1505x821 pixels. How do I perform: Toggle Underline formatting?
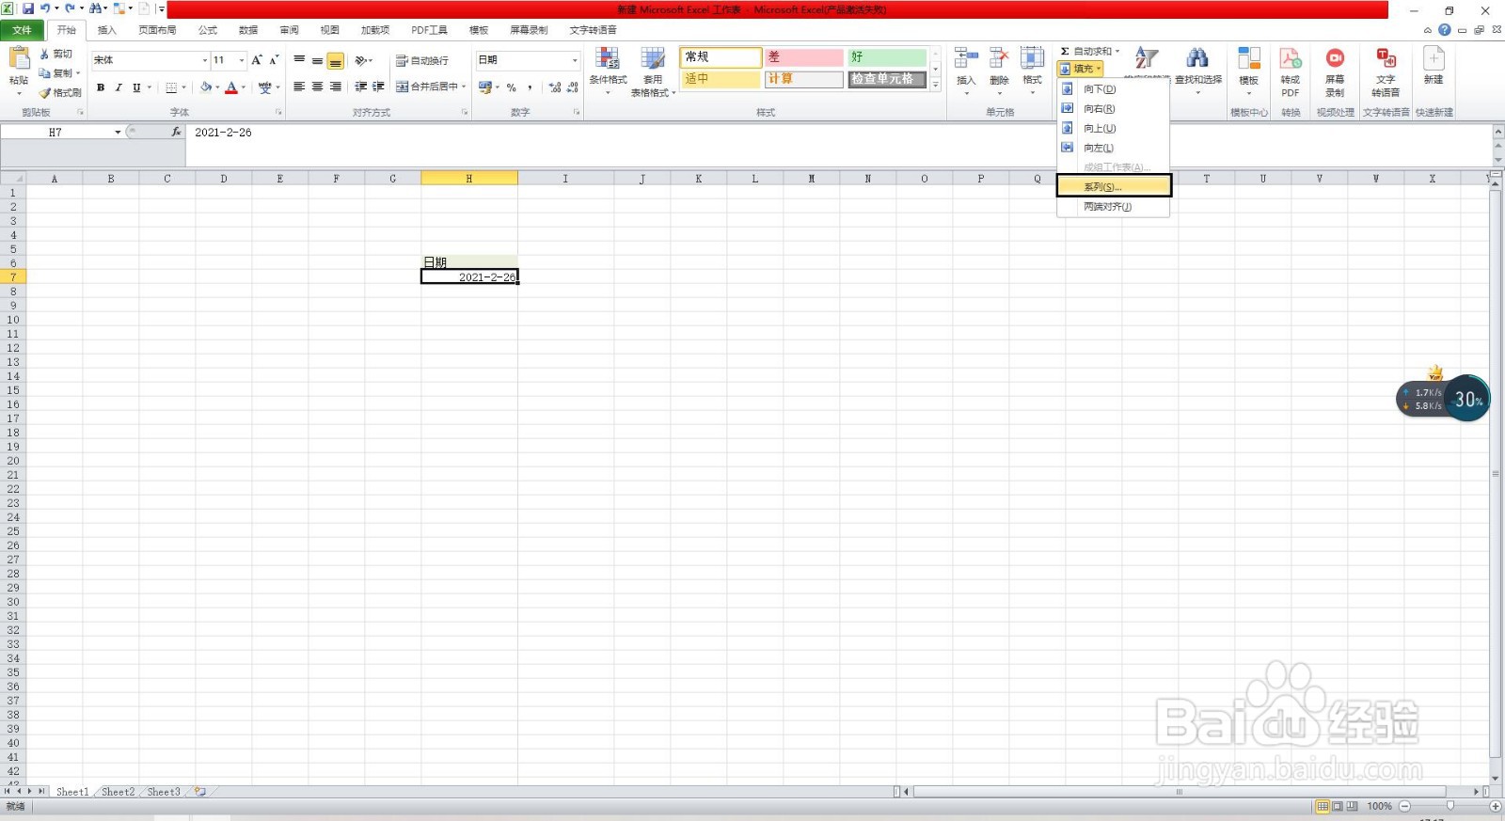coord(136,87)
